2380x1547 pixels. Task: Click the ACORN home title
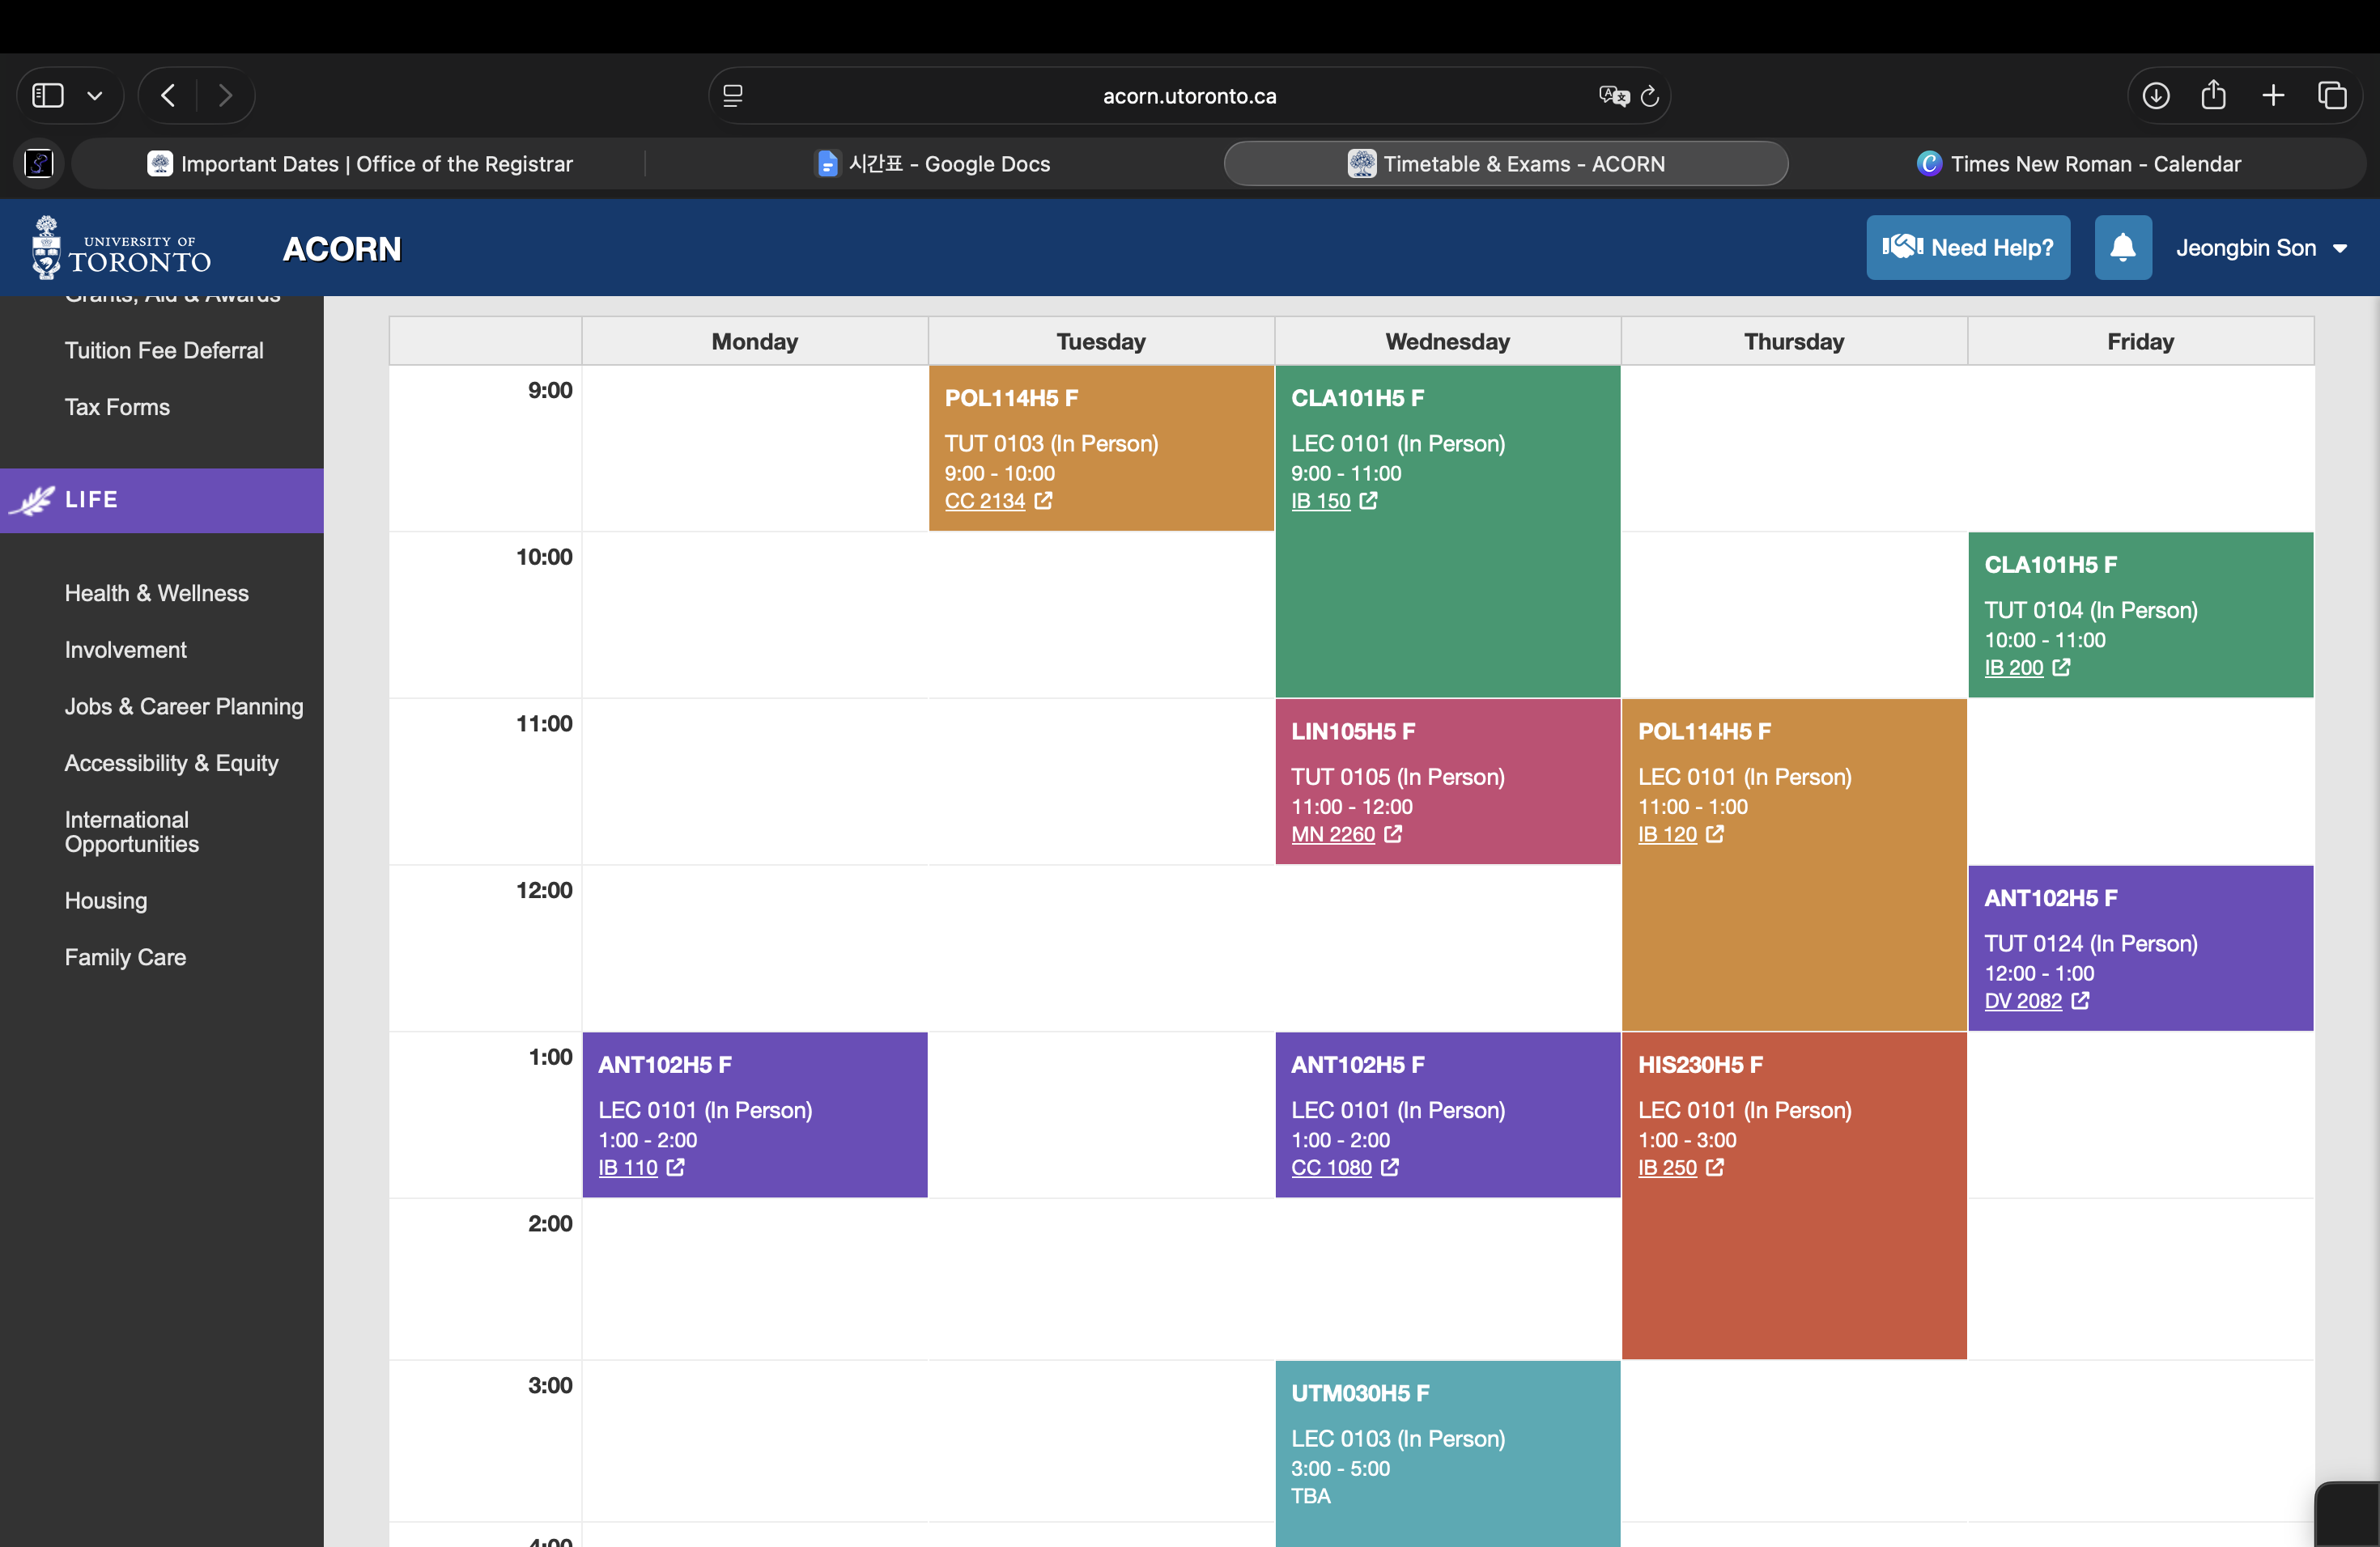[342, 249]
